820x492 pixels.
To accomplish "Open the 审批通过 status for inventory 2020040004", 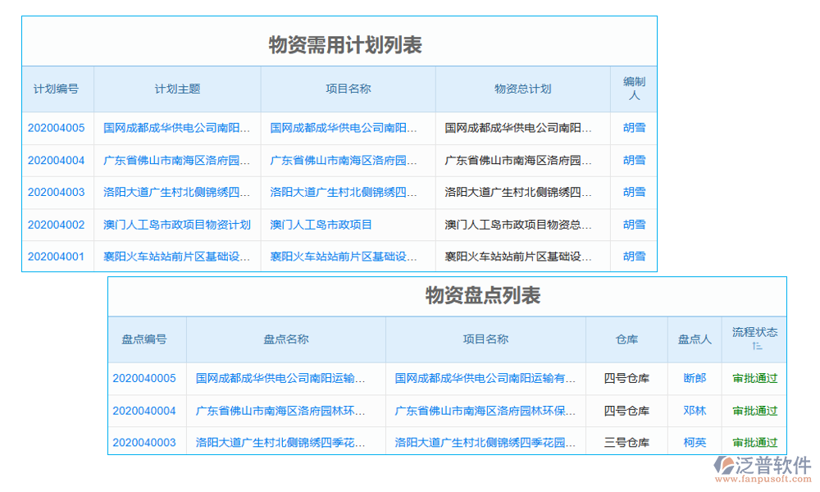I will (754, 410).
